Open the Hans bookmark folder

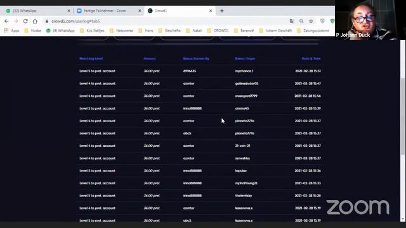point(146,30)
